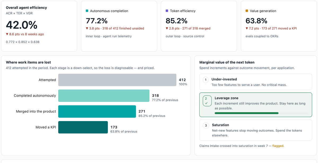Click the amber Value generation legend square
The image size is (318, 163).
point(247,11)
